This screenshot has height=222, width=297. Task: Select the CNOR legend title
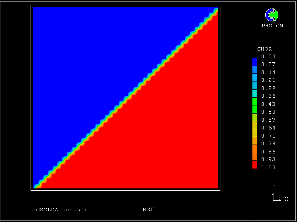pos(264,49)
